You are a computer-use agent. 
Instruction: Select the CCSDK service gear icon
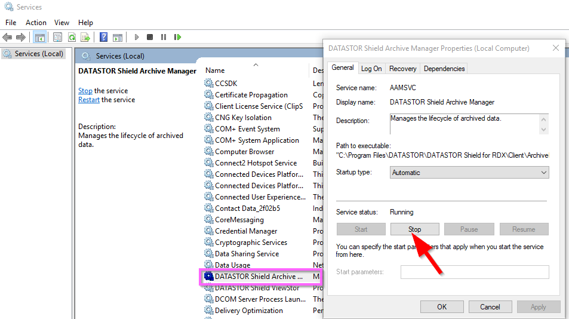(208, 83)
